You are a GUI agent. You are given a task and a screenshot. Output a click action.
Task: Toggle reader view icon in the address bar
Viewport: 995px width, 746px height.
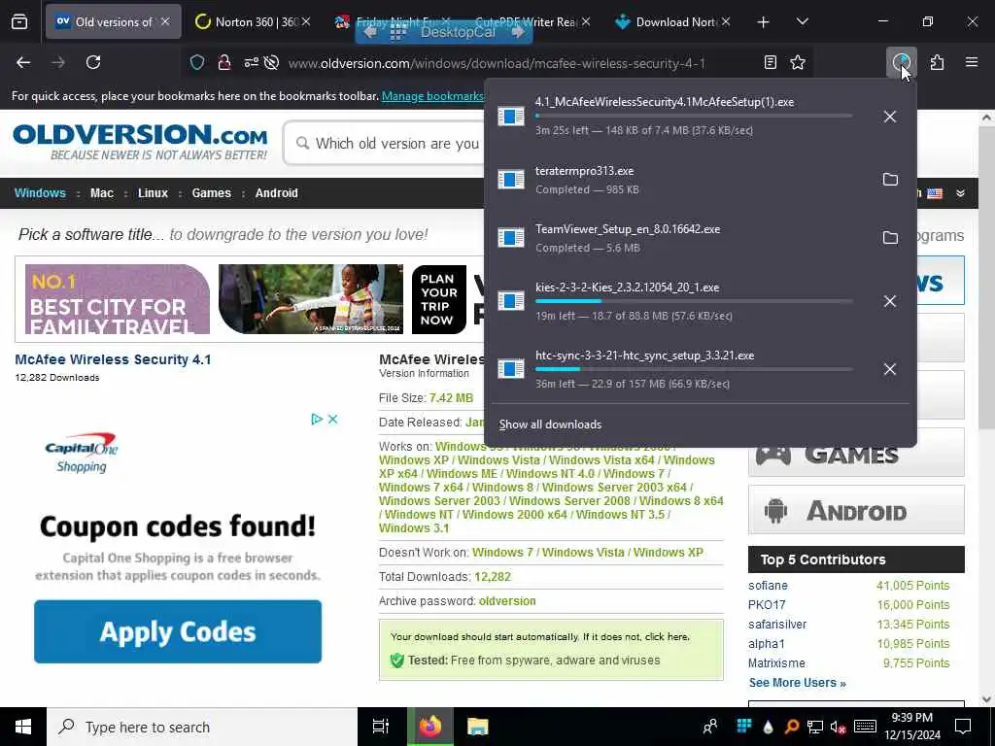[x=771, y=62]
